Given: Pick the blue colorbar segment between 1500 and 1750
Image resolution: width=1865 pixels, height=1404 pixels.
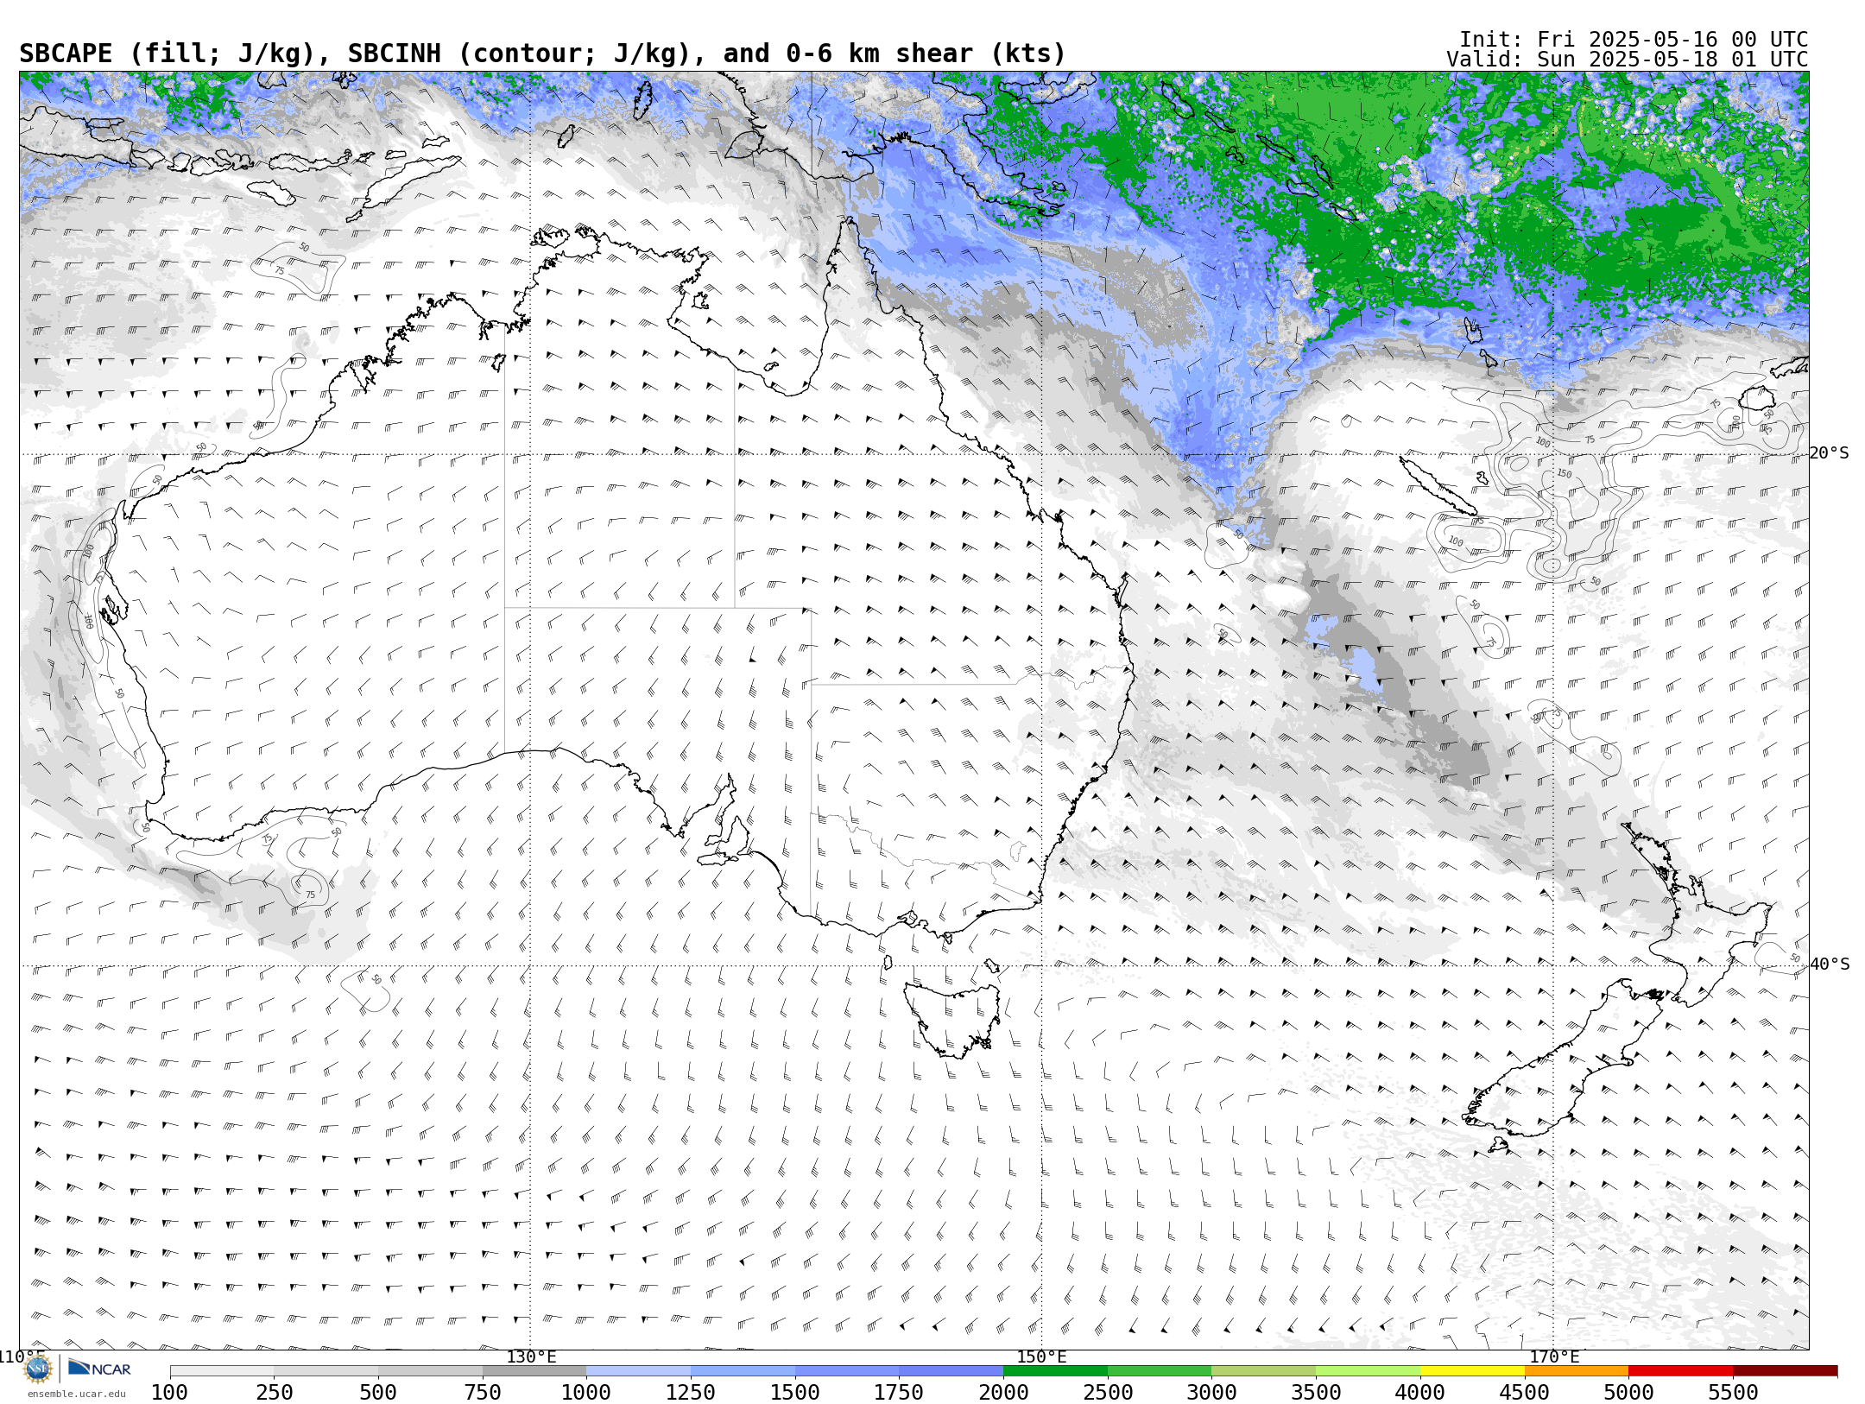Looking at the screenshot, I should coord(847,1371).
